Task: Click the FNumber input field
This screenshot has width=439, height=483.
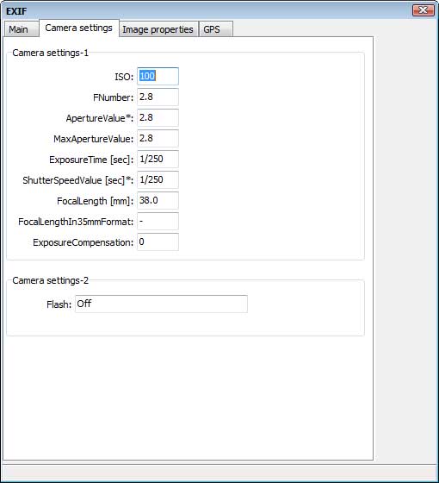Action: point(158,97)
